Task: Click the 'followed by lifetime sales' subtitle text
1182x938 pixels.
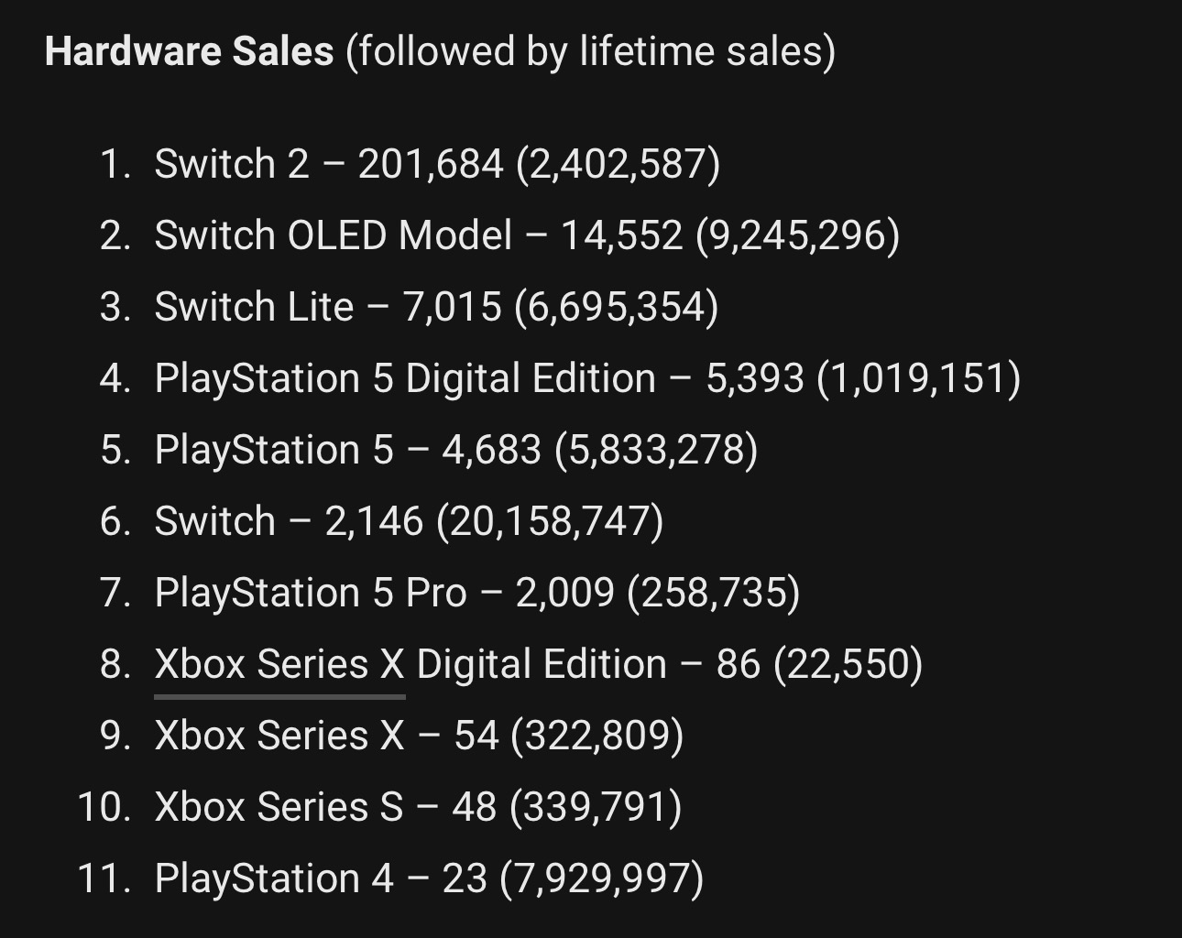Action: [x=590, y=51]
